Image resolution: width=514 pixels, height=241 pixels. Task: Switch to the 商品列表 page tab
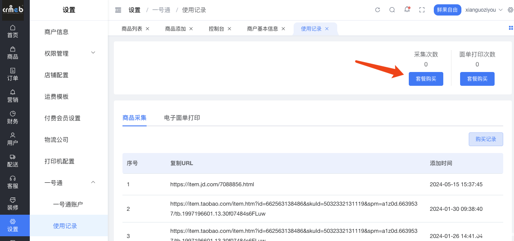point(132,29)
